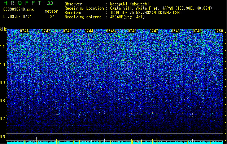Click the 0750 time marker

pos(219,31)
